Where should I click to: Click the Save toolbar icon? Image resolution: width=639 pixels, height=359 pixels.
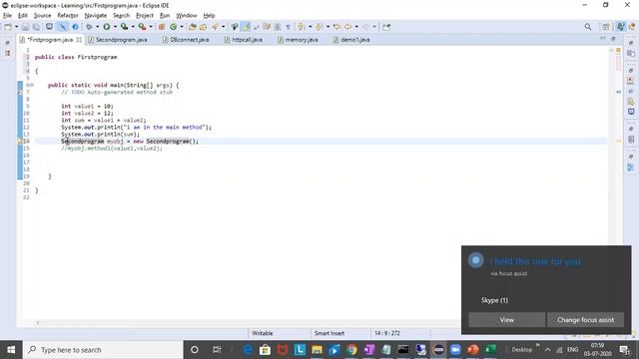(x=25, y=27)
